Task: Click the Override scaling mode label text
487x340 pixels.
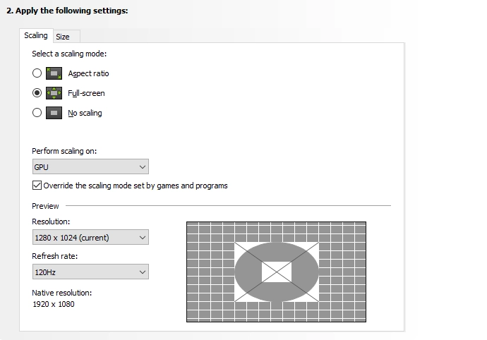Action: (x=136, y=186)
